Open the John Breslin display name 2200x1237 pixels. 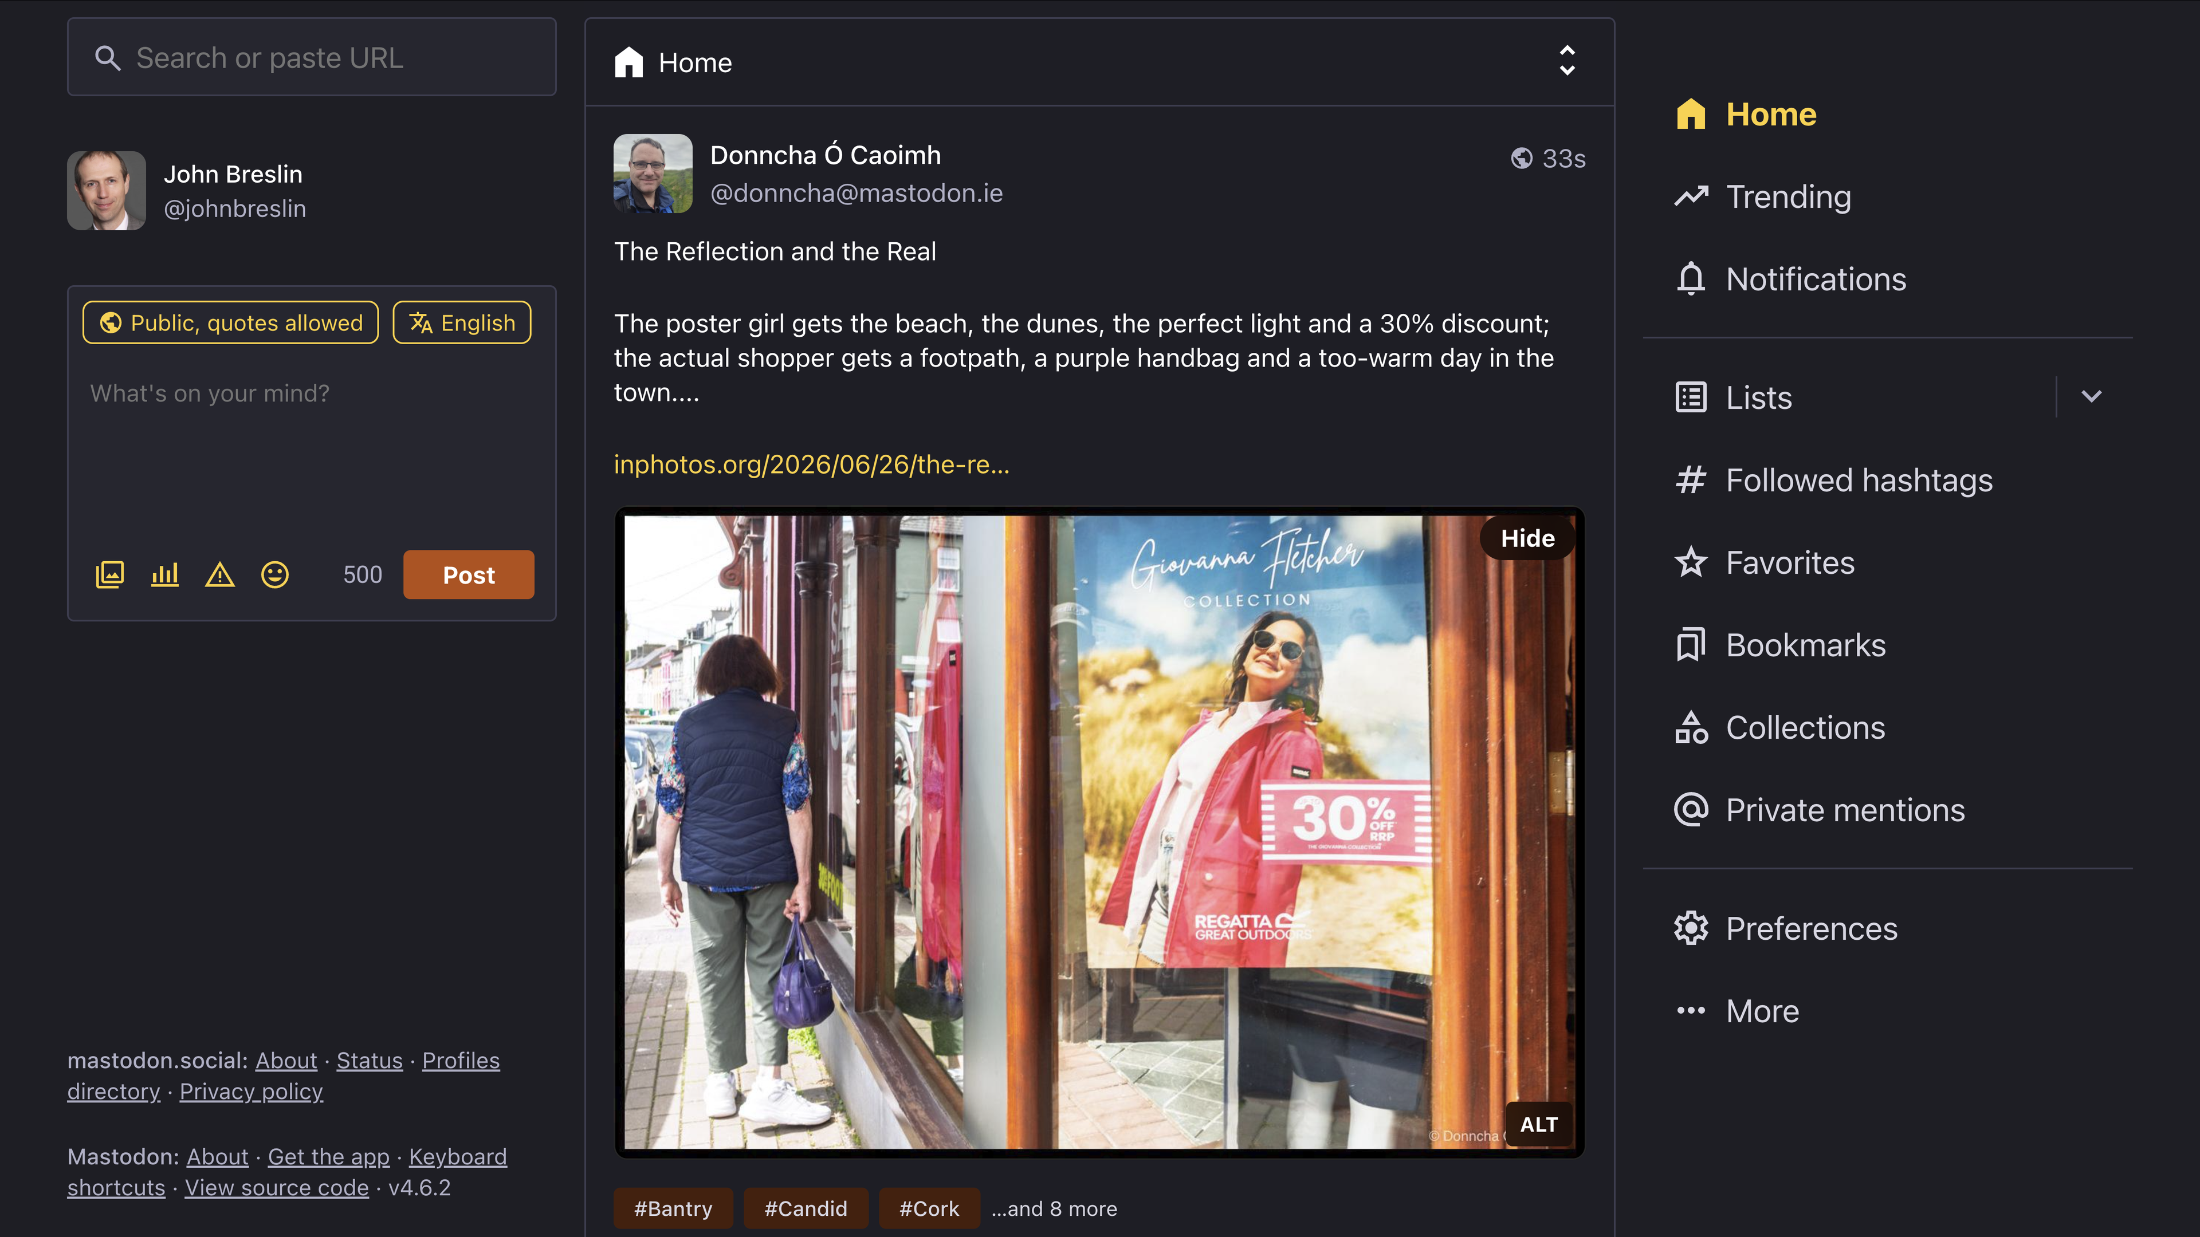coord(233,174)
